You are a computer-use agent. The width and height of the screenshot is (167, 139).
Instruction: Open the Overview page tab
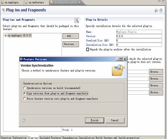(6, 138)
